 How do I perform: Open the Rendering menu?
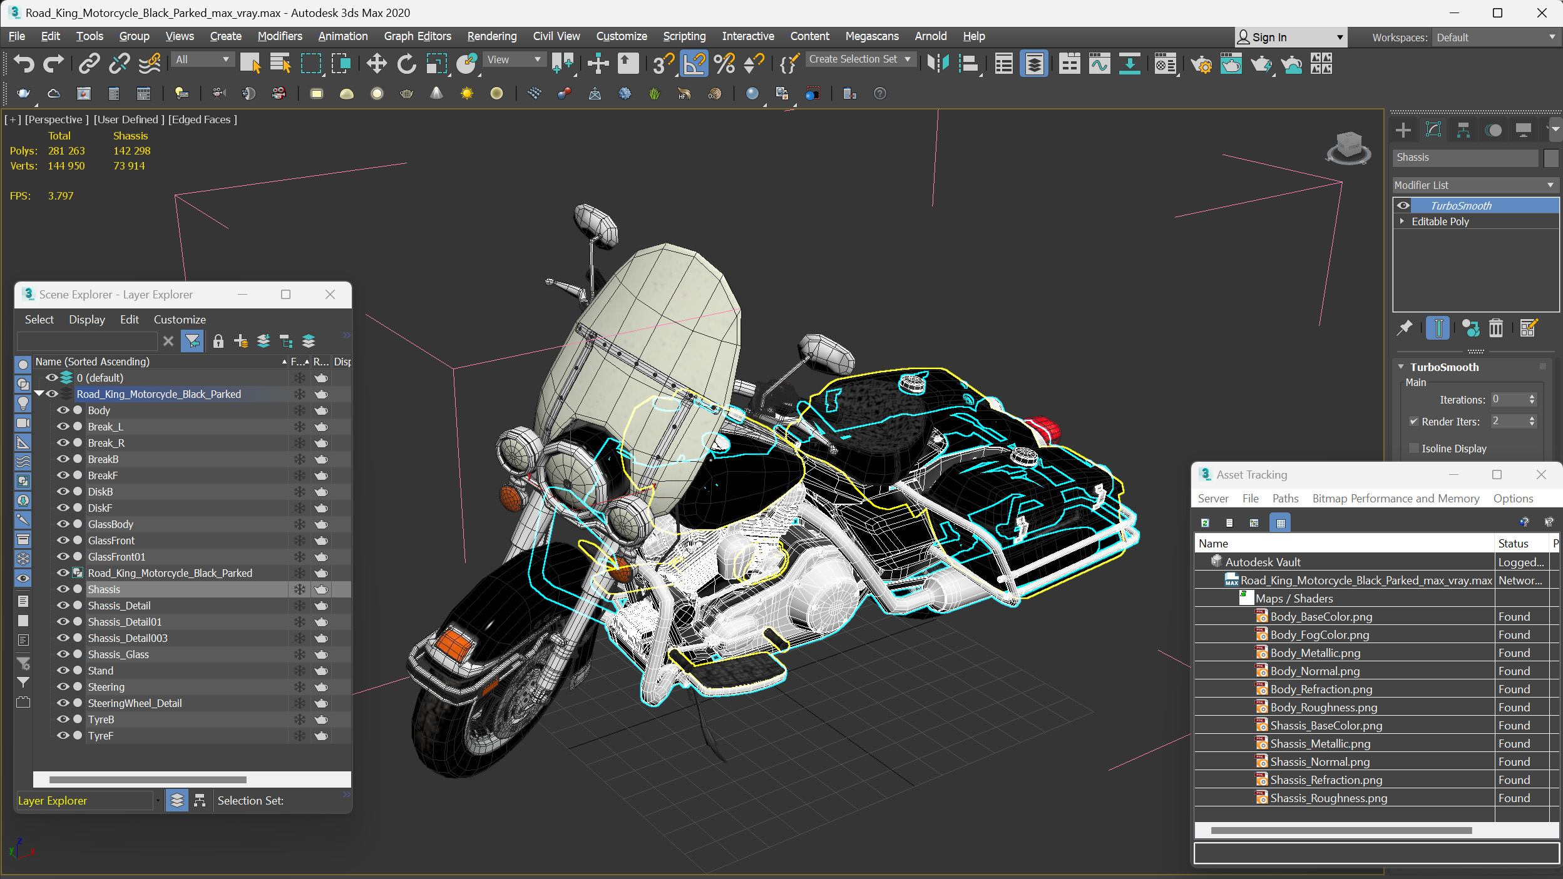click(492, 36)
